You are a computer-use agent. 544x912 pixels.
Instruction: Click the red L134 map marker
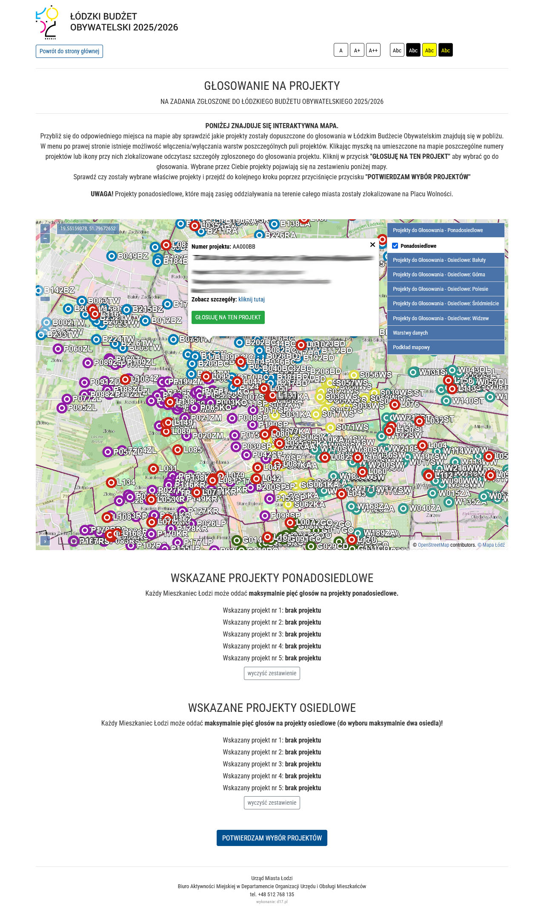111,482
